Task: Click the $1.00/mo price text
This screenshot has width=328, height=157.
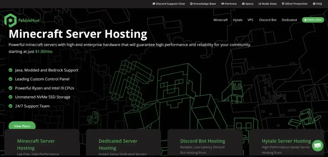Action: click(x=44, y=51)
